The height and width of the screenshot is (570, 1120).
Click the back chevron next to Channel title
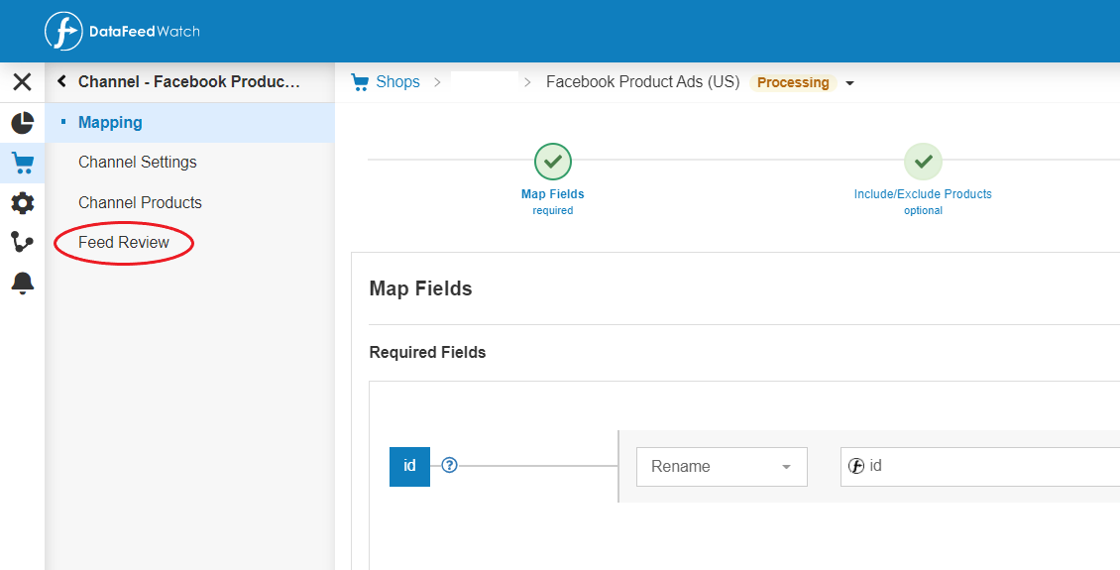62,82
